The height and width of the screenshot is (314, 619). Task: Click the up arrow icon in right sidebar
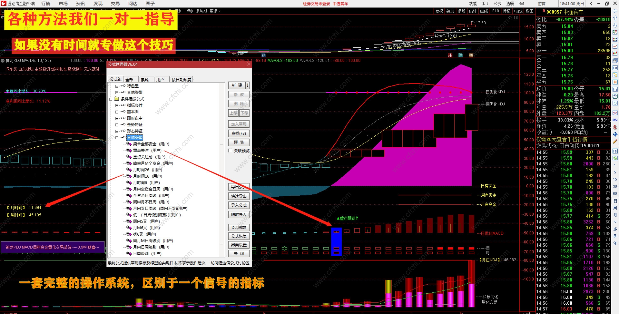(615, 18)
